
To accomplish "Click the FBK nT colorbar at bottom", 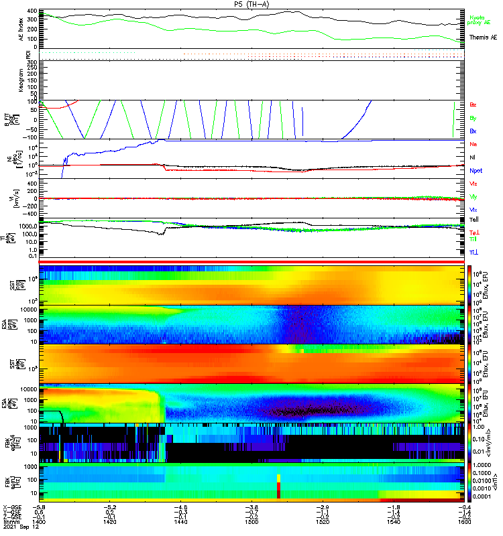I will [469, 482].
